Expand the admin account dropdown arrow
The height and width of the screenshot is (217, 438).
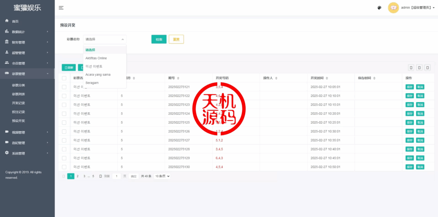pyautogui.click(x=434, y=8)
